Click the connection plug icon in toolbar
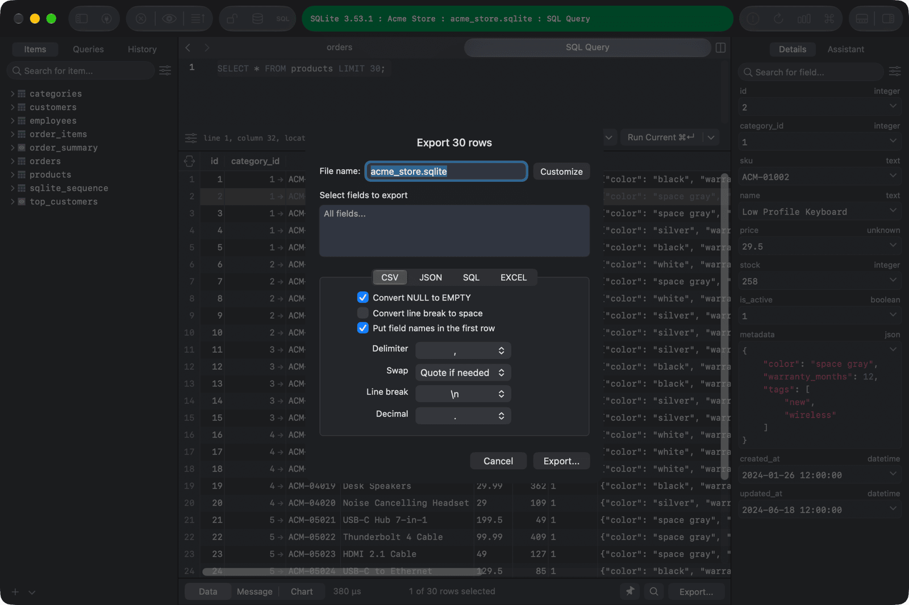This screenshot has height=605, width=909. click(x=106, y=19)
